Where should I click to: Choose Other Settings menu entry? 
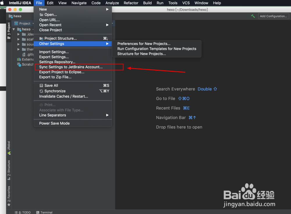pos(73,44)
